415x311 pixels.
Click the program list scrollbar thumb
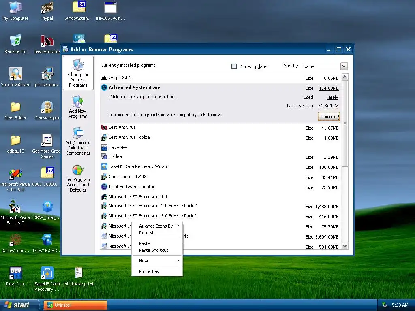[x=344, y=124]
